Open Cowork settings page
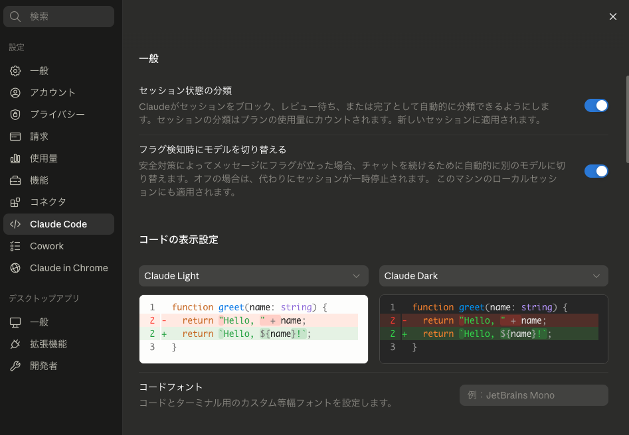This screenshot has height=435, width=629. pos(58,246)
